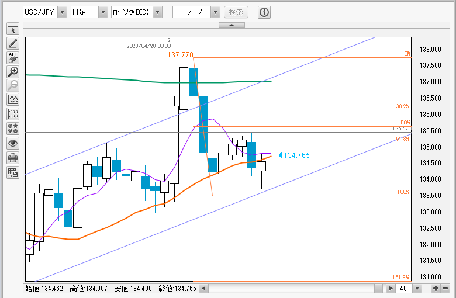Open the date picker dropdown arrow
This screenshot has height=298, width=456.
[x=215, y=12]
